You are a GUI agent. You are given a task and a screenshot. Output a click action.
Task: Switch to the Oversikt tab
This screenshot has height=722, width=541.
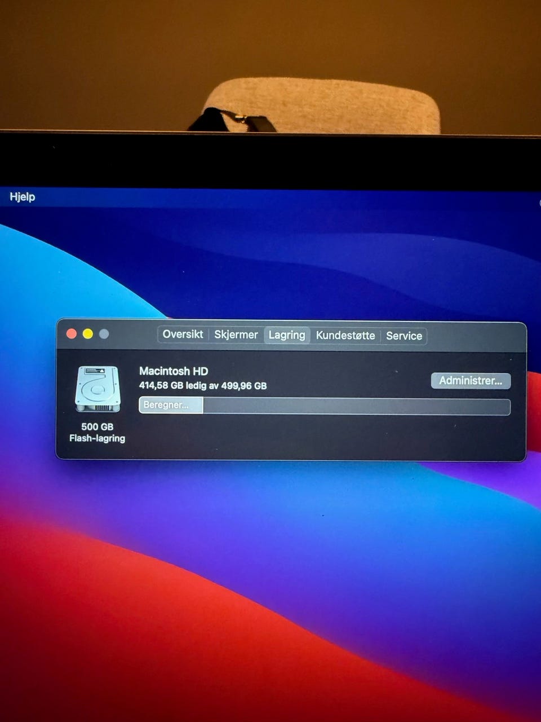183,334
